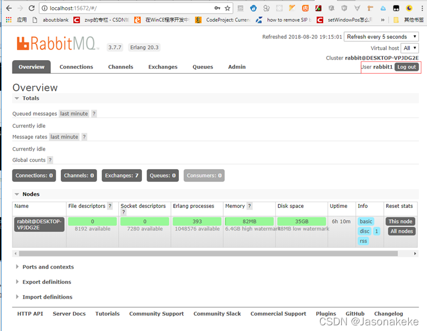Open the other bookmarks folder
Viewport: 427px width, 331px height.
pos(408,20)
